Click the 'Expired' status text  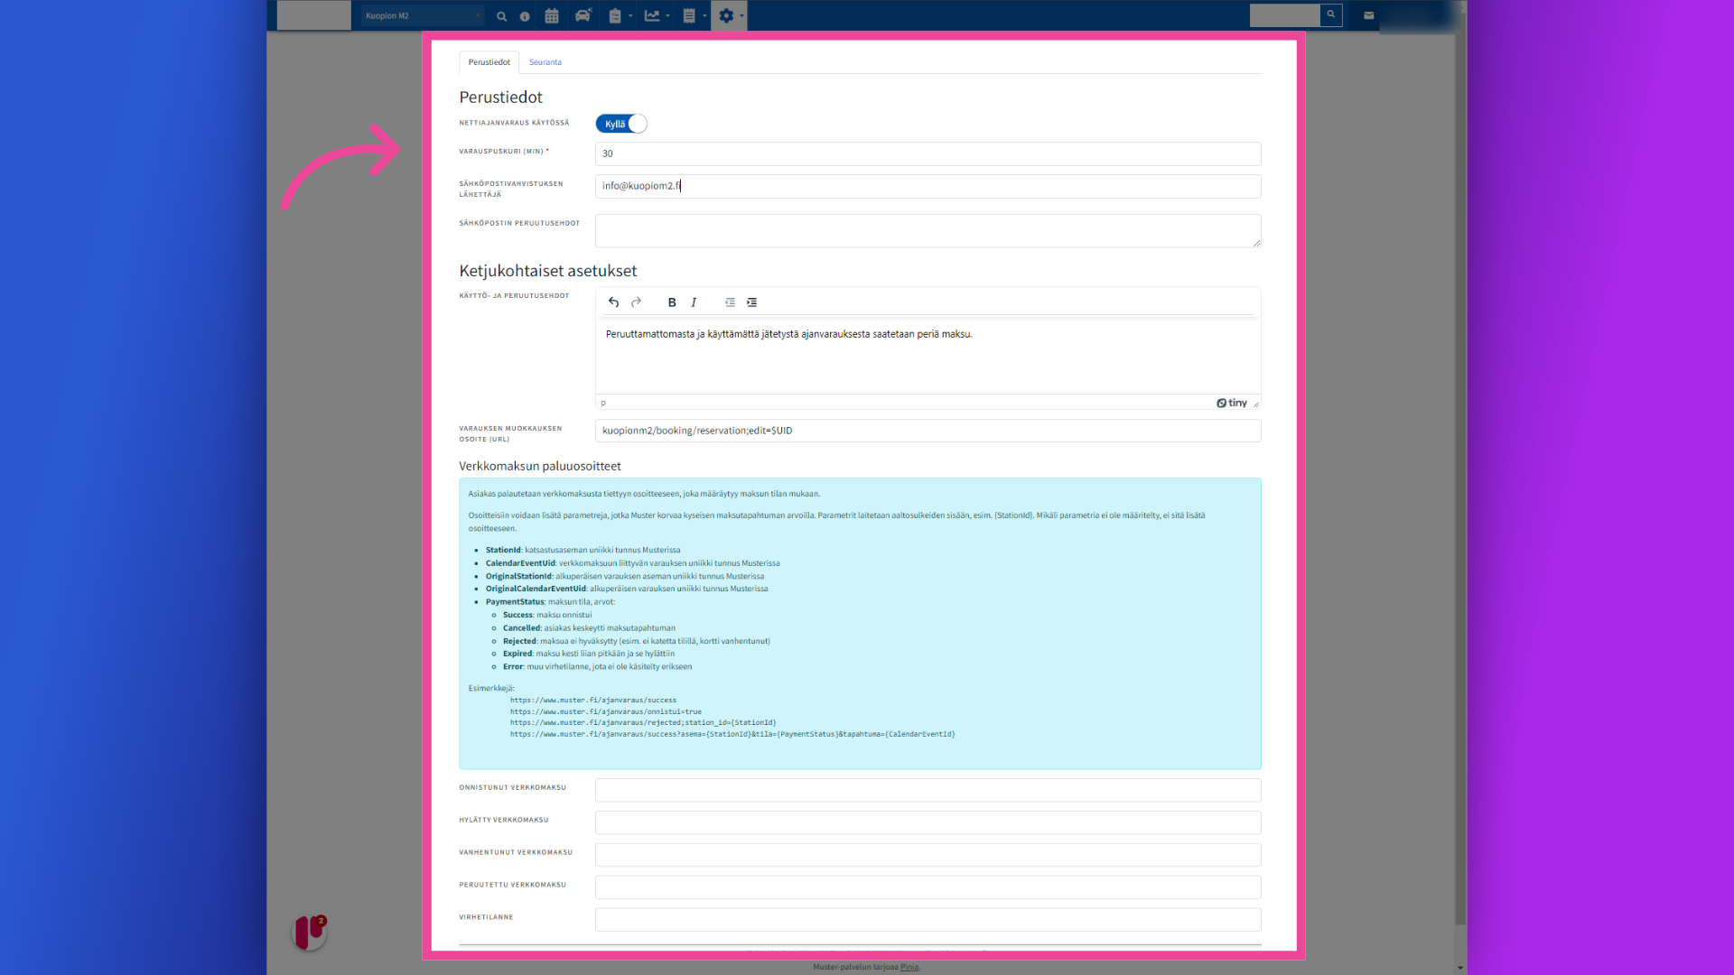pyautogui.click(x=517, y=654)
